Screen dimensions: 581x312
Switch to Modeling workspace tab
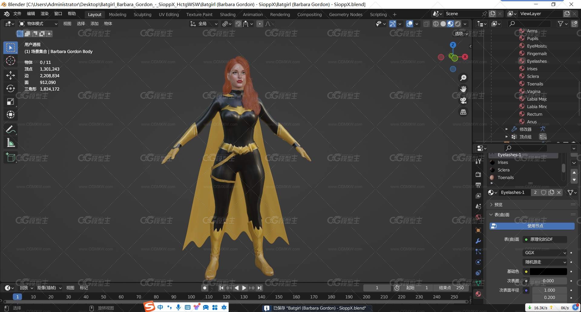click(x=117, y=15)
